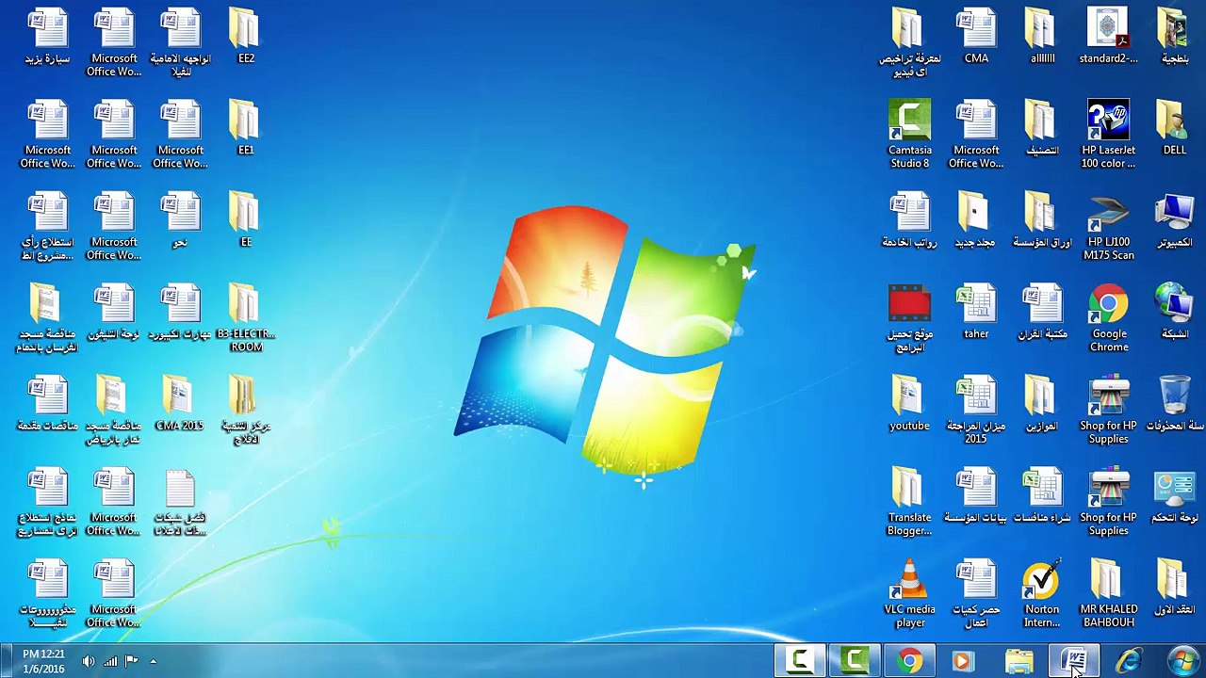Show hidden system tray icons
This screenshot has height=678, width=1206.
pyautogui.click(x=153, y=661)
